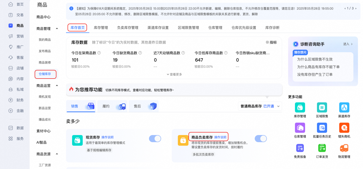The image size is (363, 169).
Task: Open 操作说明 link for 现货库存
Action: point(108,137)
